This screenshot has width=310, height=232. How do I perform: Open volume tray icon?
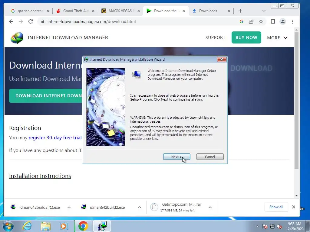[279, 227]
